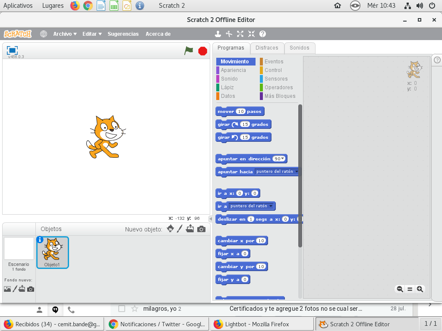Click the blocks palette vertical scrollbar

coord(300,176)
